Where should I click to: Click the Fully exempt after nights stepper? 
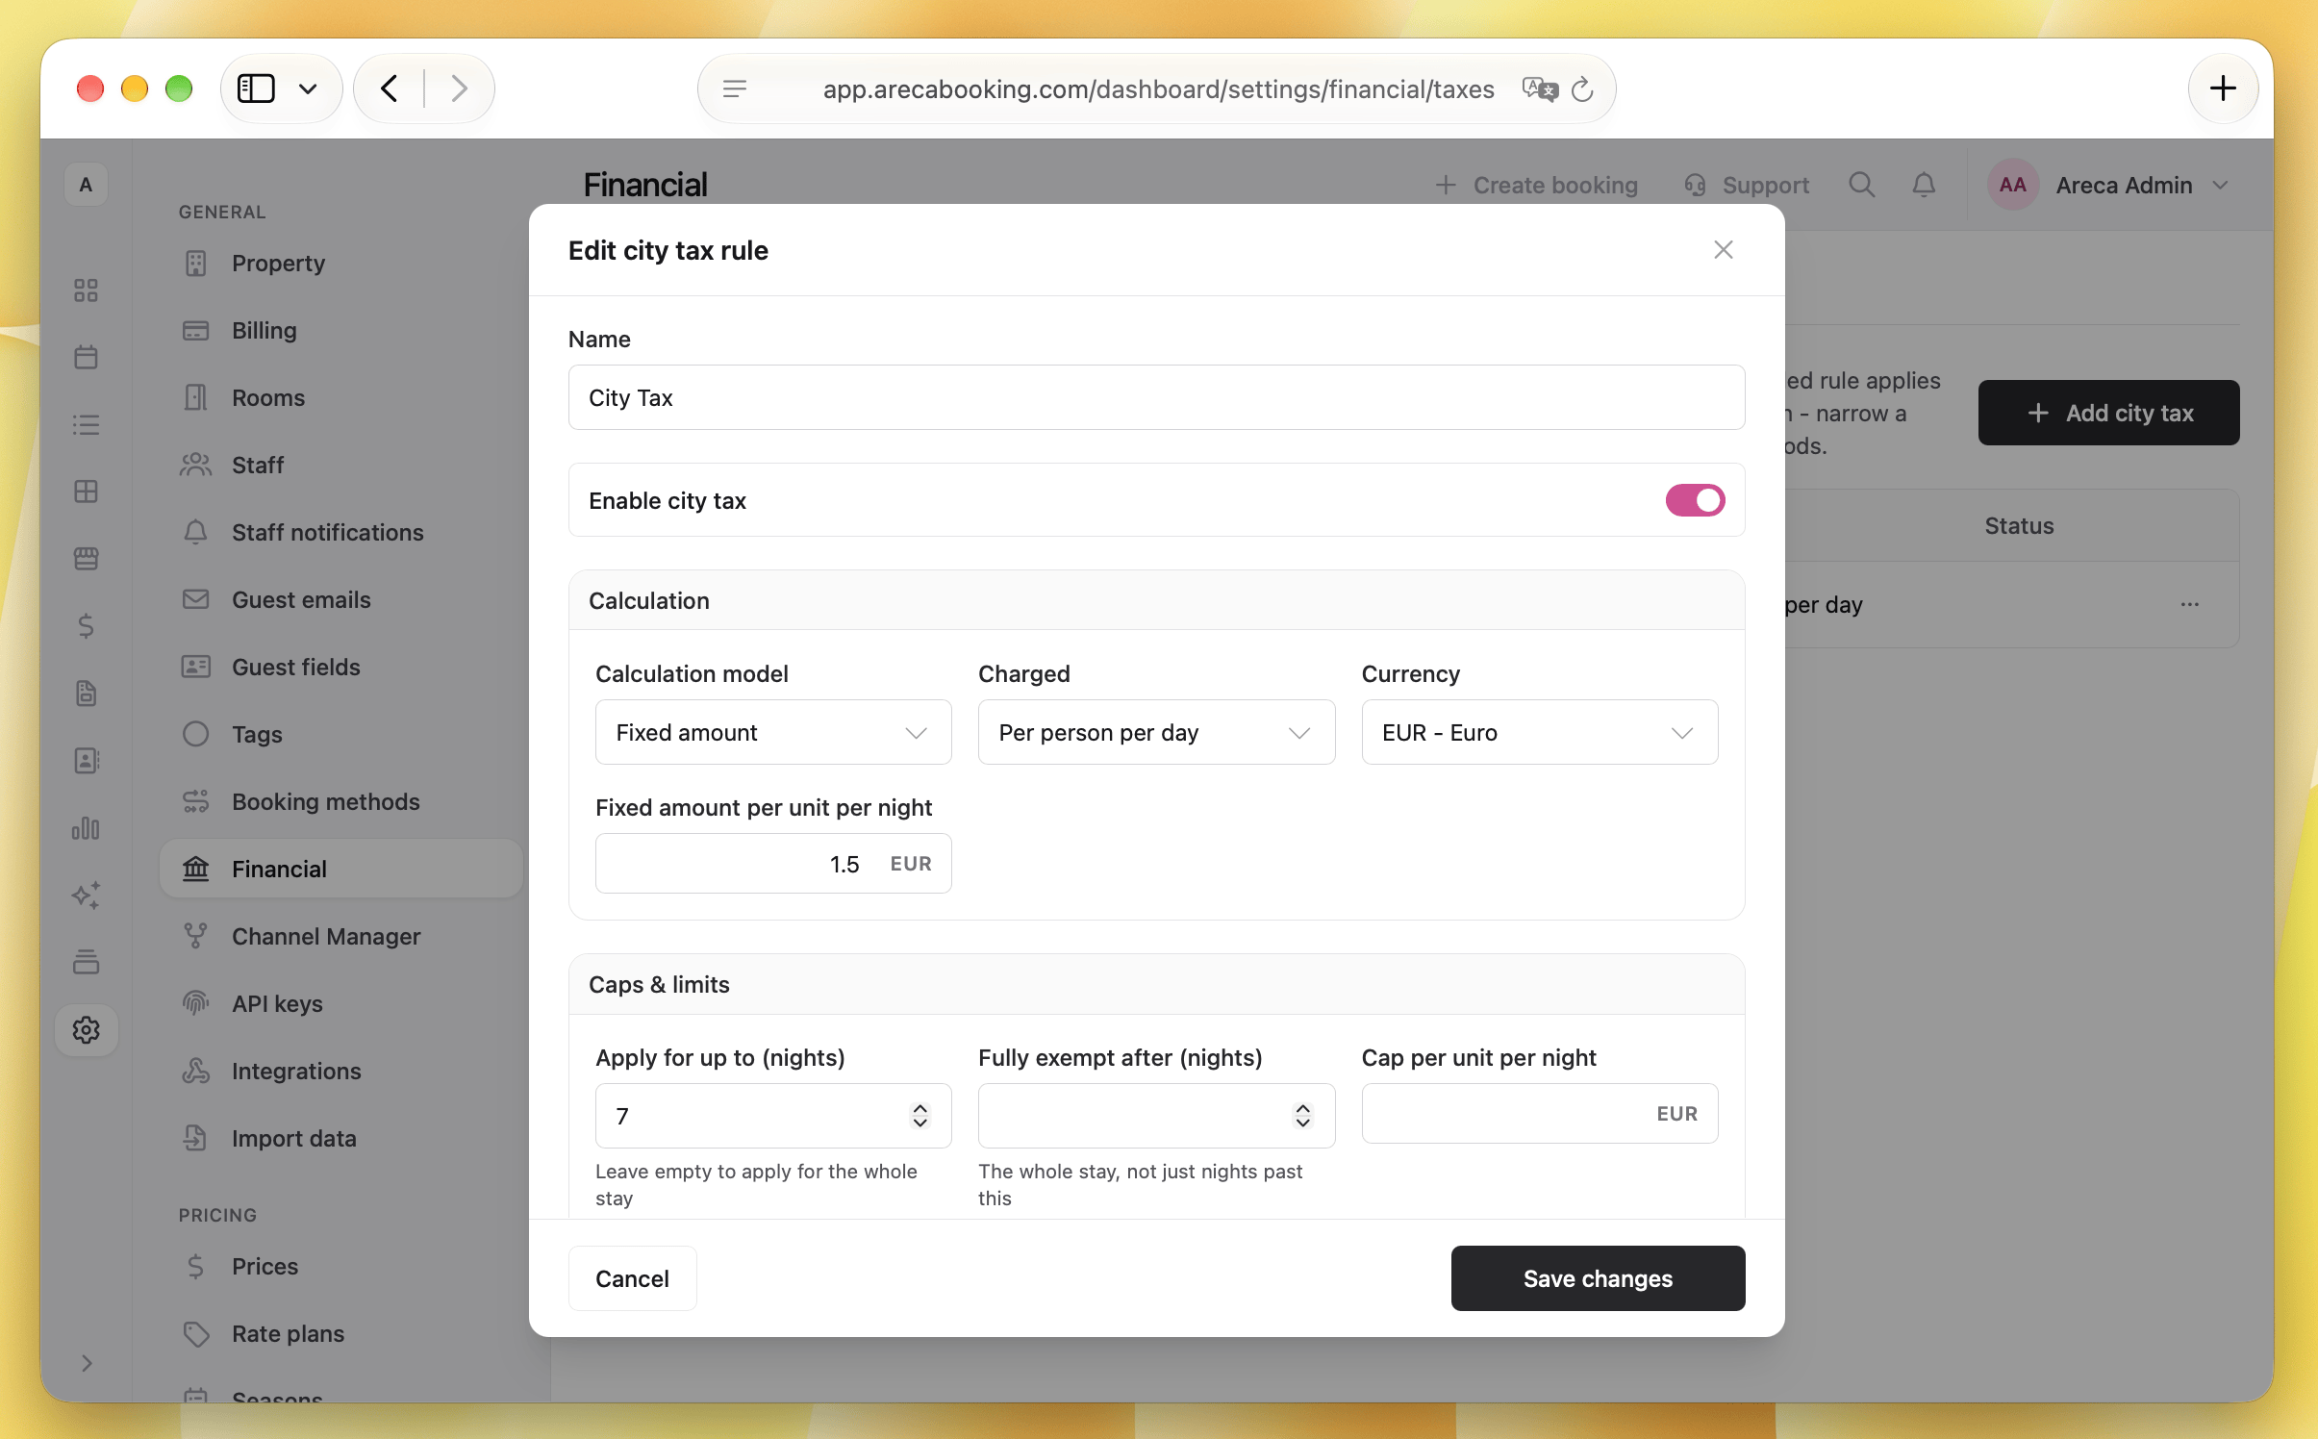coord(1303,1116)
